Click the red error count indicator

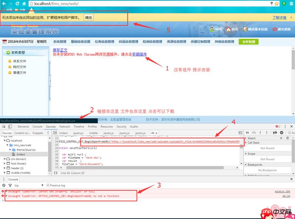[278, 126]
